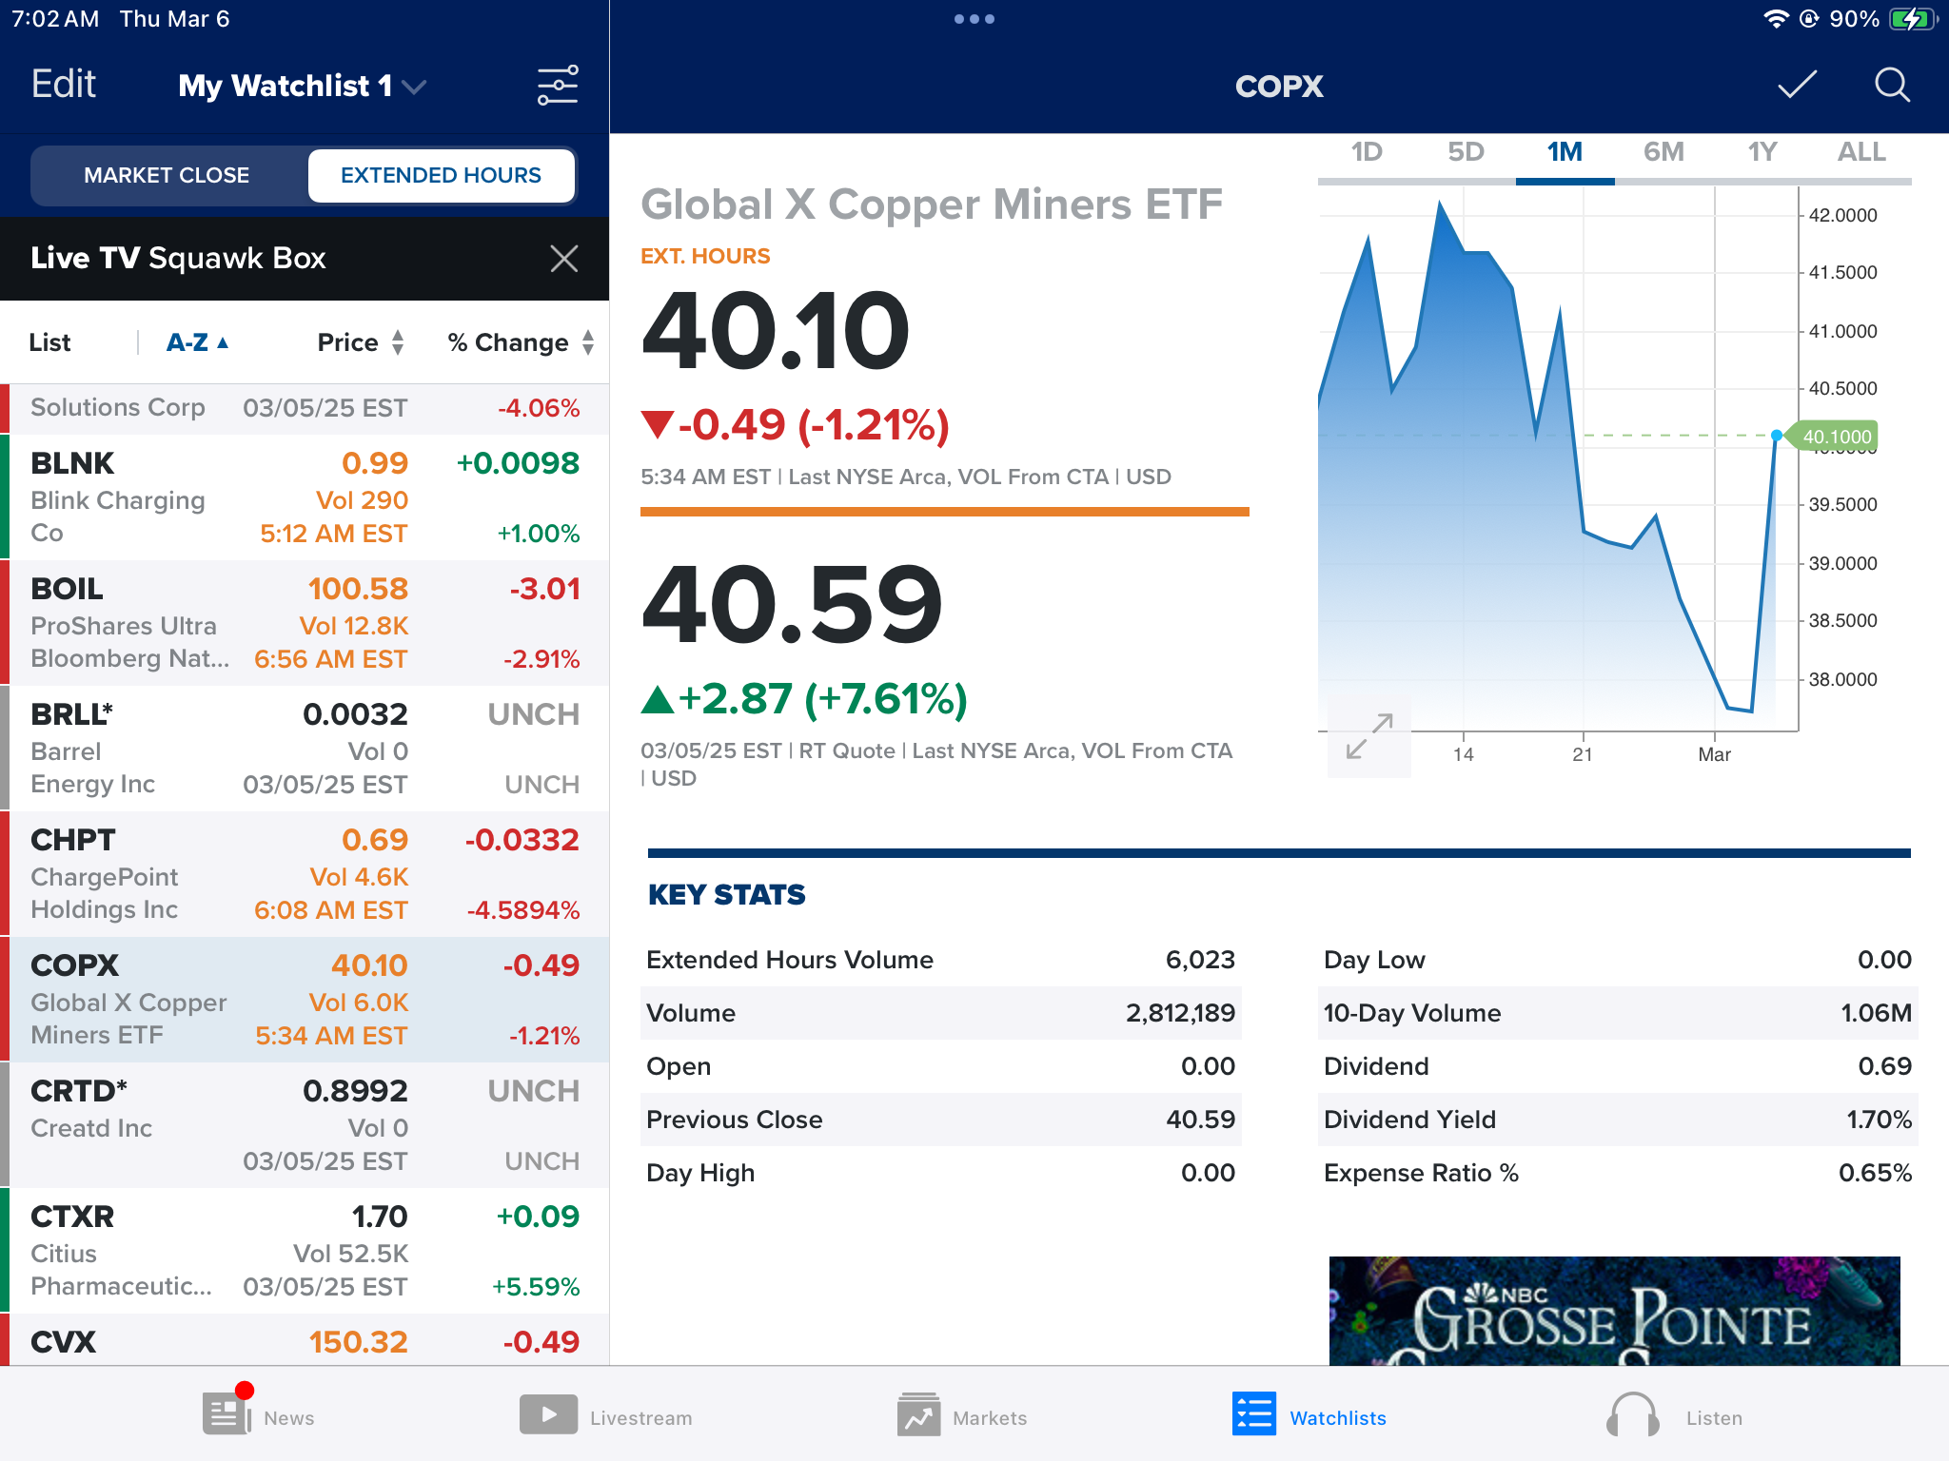1949x1461 pixels.
Task: Switch to EXTENDED HOURS view
Action: [x=441, y=176]
